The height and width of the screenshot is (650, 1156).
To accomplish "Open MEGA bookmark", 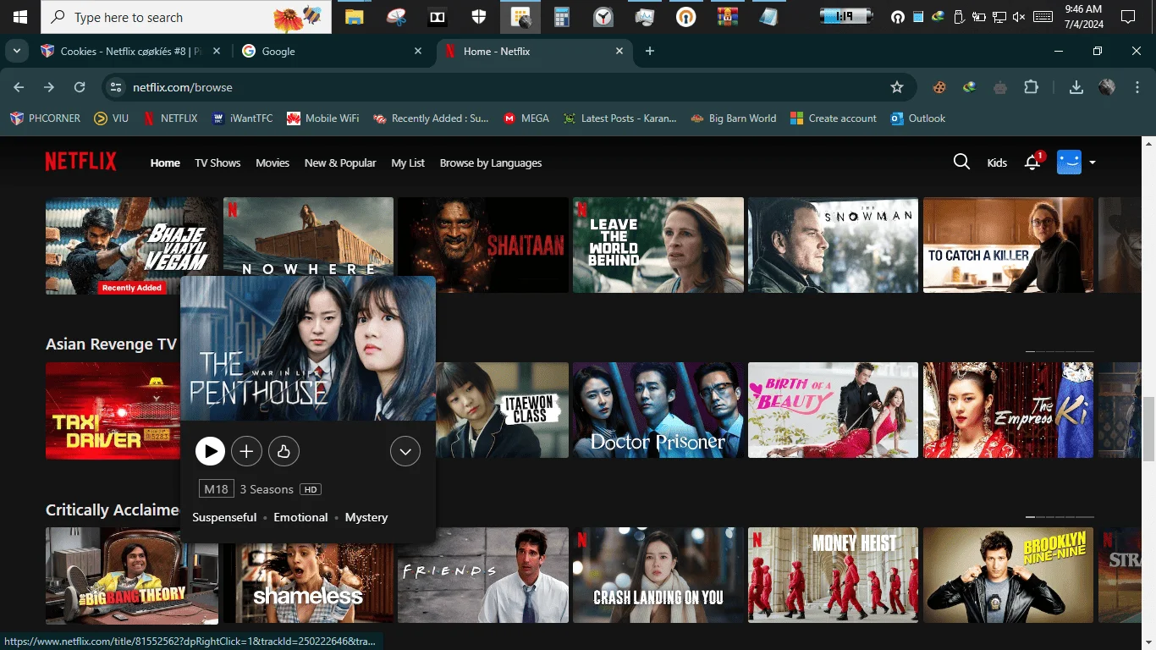I will point(526,118).
